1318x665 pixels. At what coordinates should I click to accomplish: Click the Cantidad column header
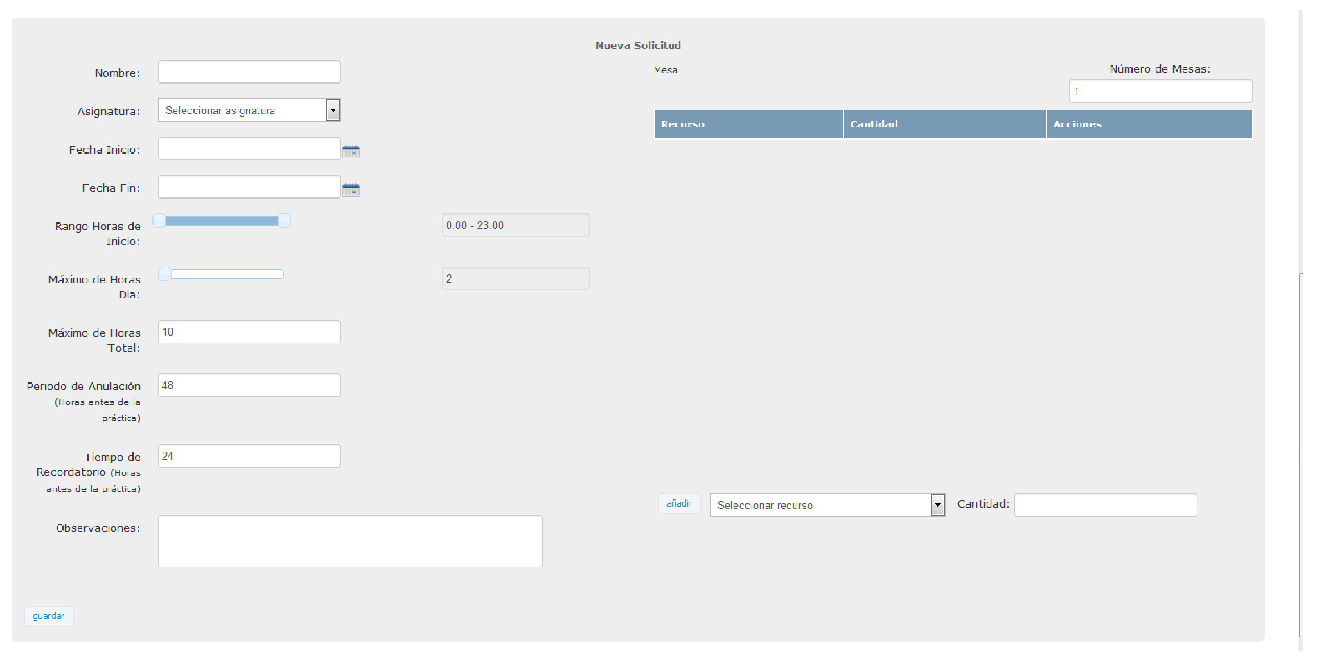pyautogui.click(x=944, y=124)
